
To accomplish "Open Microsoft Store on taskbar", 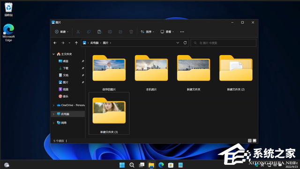I will [171, 165].
